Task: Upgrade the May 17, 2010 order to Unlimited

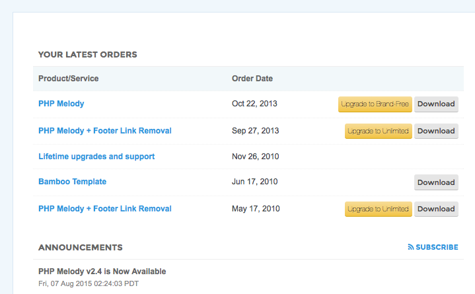Action: 378,209
